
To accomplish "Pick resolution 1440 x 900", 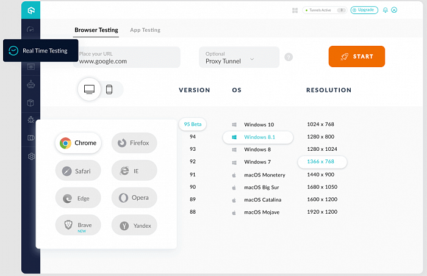I will point(320,175).
